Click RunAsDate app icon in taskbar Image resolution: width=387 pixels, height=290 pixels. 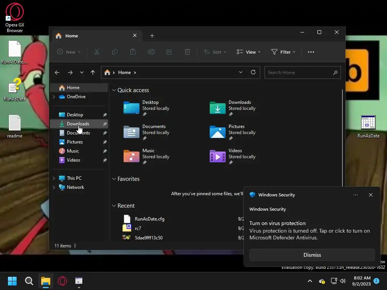pos(79,281)
